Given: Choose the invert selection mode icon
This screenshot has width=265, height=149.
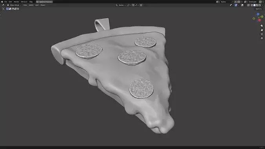Looking at the screenshot, I should pos(15,9).
